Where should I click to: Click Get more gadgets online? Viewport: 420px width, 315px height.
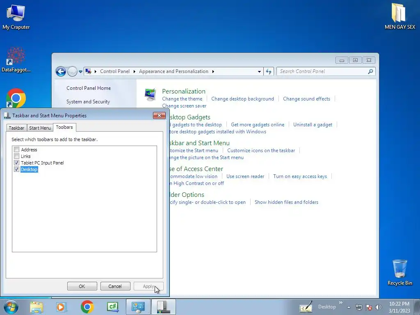coord(258,125)
